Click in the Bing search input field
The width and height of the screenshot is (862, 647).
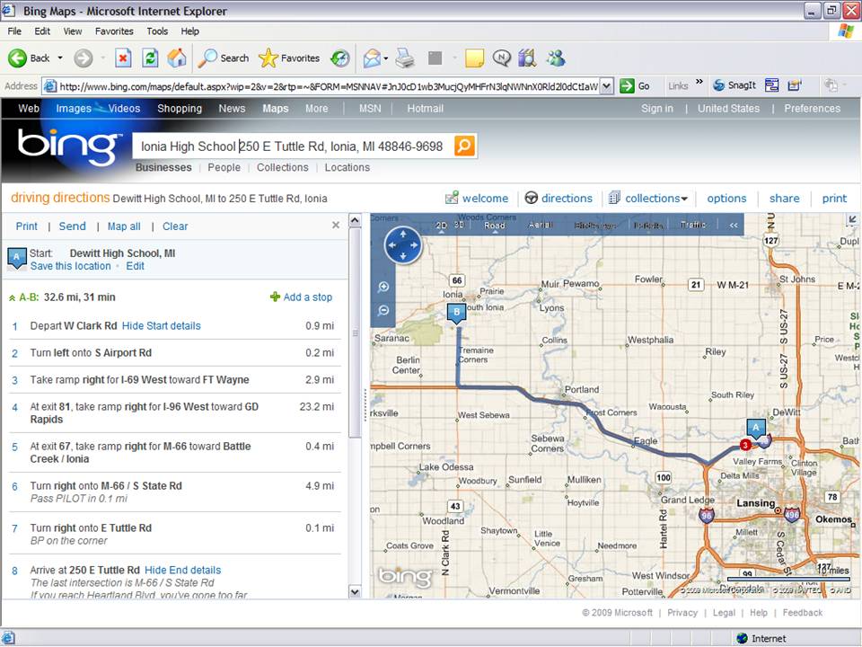click(294, 146)
